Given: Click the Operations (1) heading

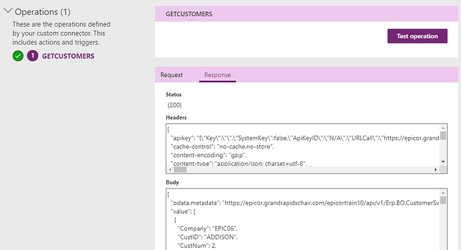Looking at the screenshot, I should tap(43, 12).
